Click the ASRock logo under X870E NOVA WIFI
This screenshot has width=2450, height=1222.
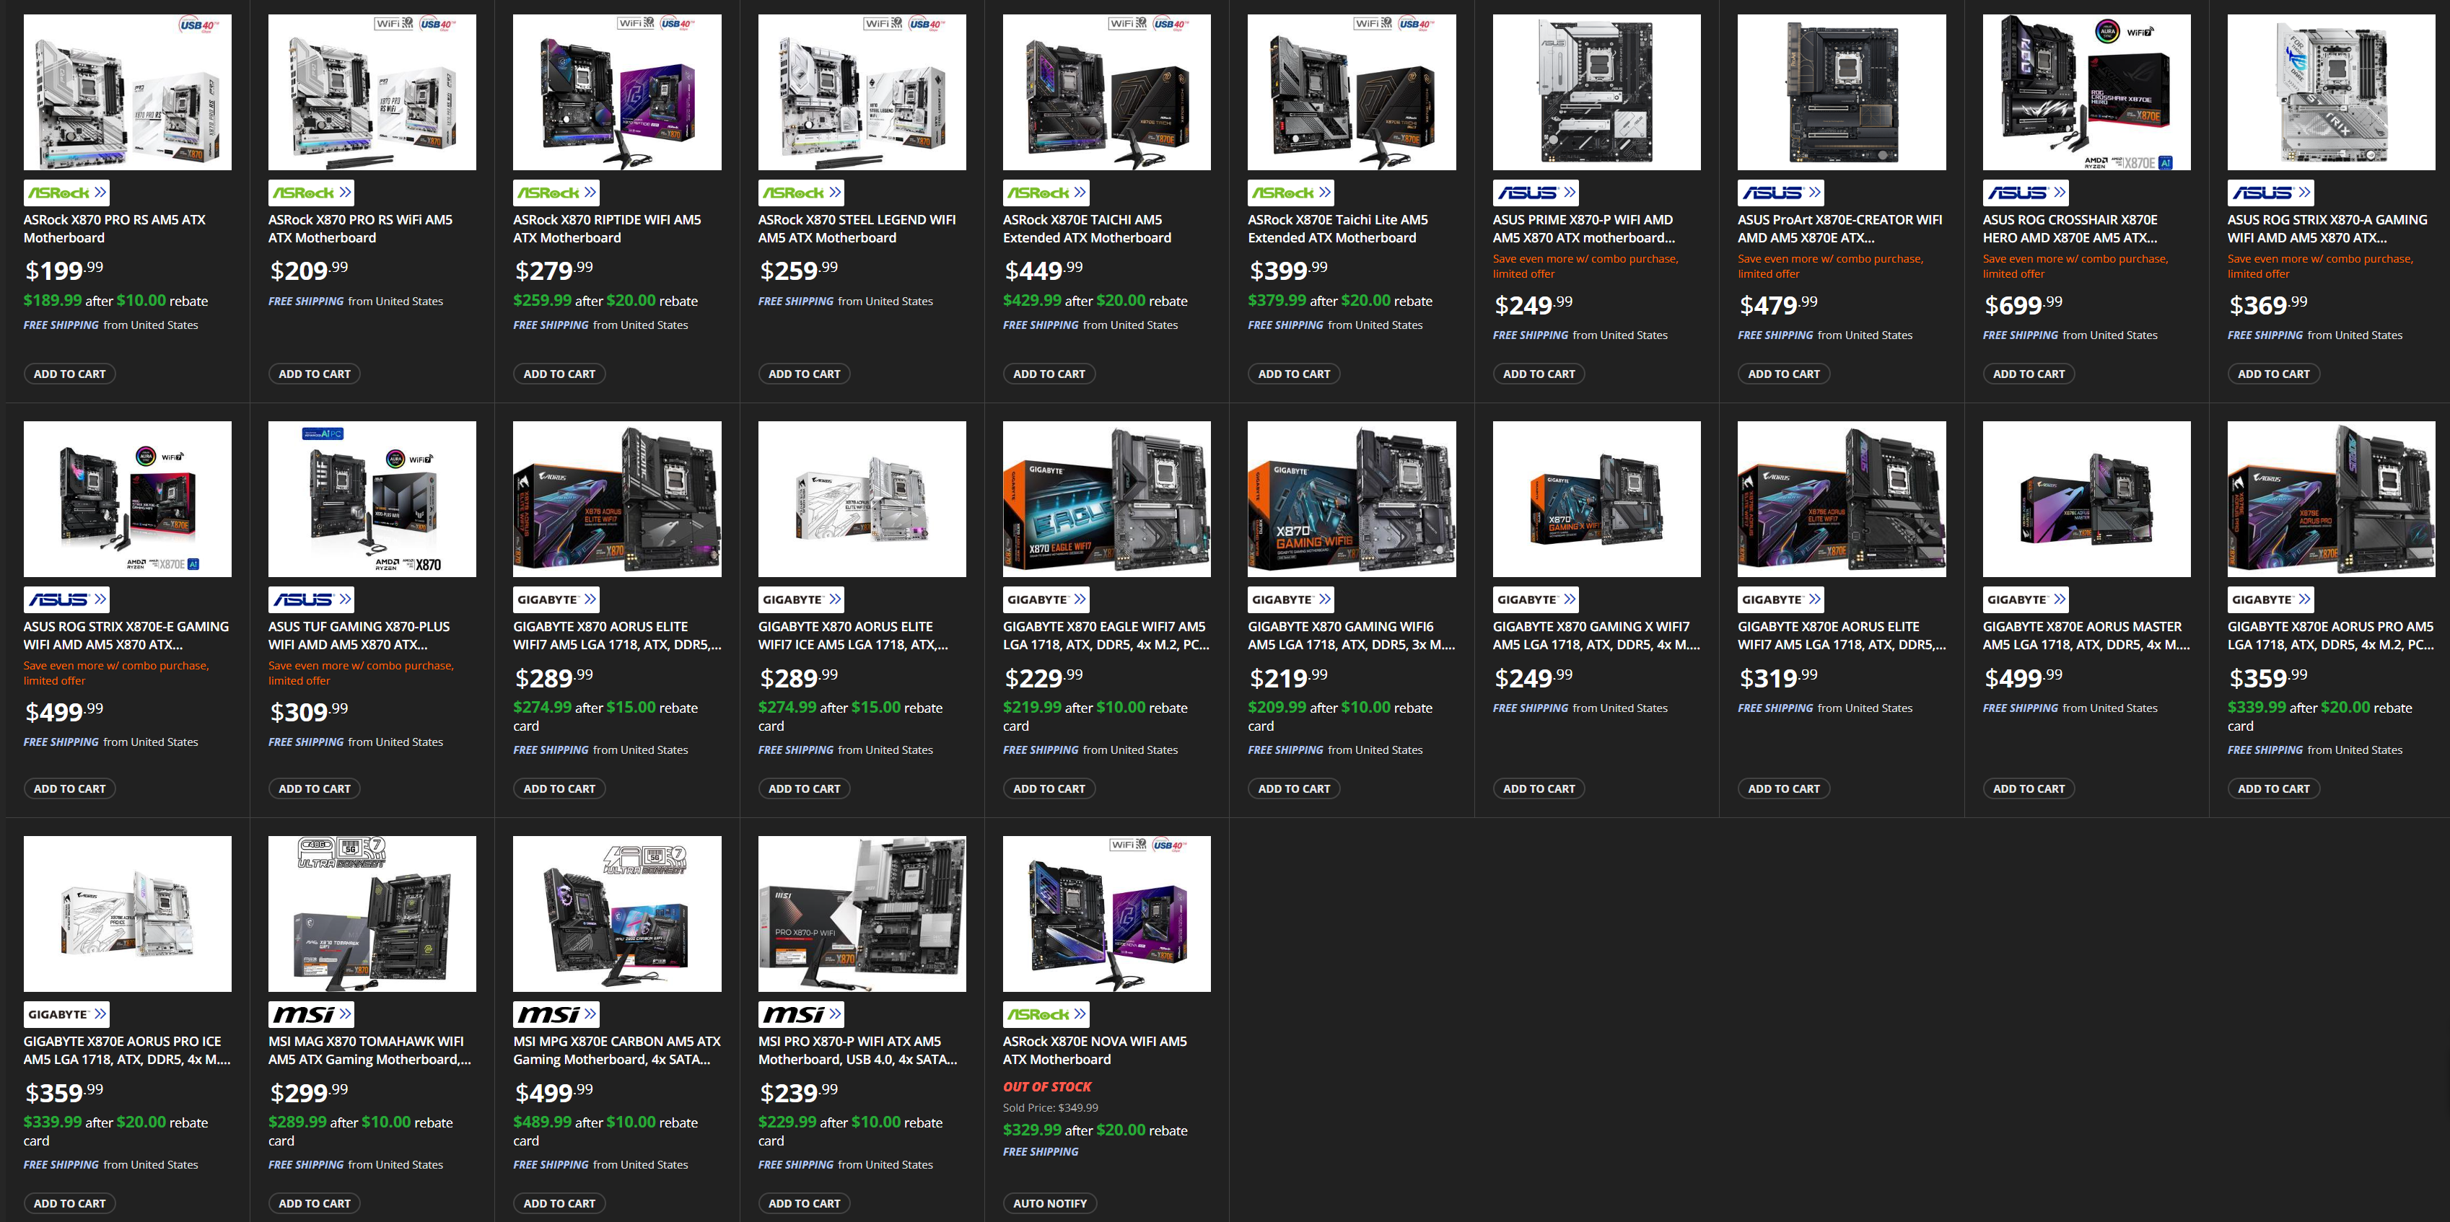click(1038, 1014)
